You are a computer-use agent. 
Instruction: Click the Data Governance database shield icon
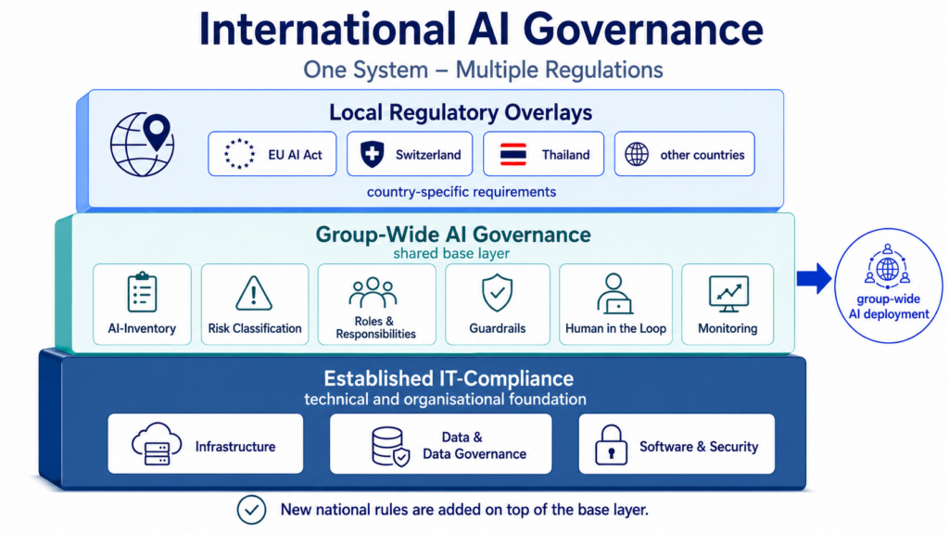click(x=390, y=446)
